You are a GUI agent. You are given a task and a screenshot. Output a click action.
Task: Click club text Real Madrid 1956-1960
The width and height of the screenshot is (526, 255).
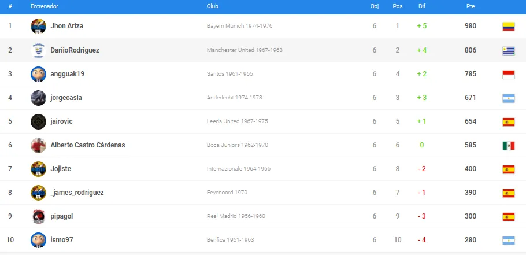pyautogui.click(x=236, y=216)
